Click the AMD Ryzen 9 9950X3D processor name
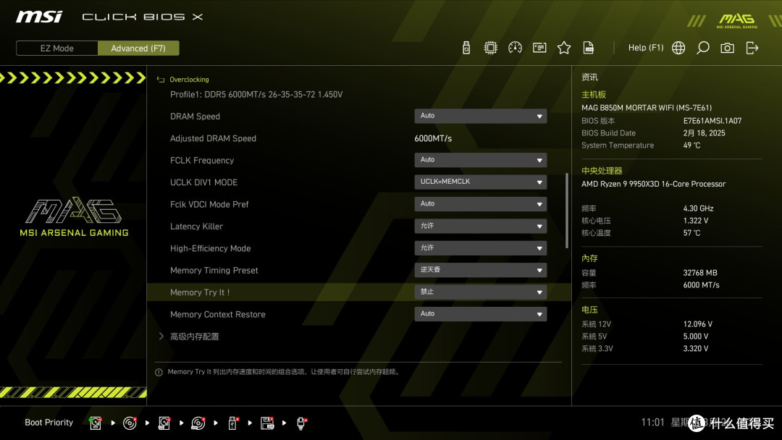The image size is (782, 440). point(653,184)
